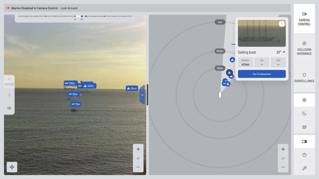Select the map view icon
Viewport: 319px width, 179px height.
[304, 127]
